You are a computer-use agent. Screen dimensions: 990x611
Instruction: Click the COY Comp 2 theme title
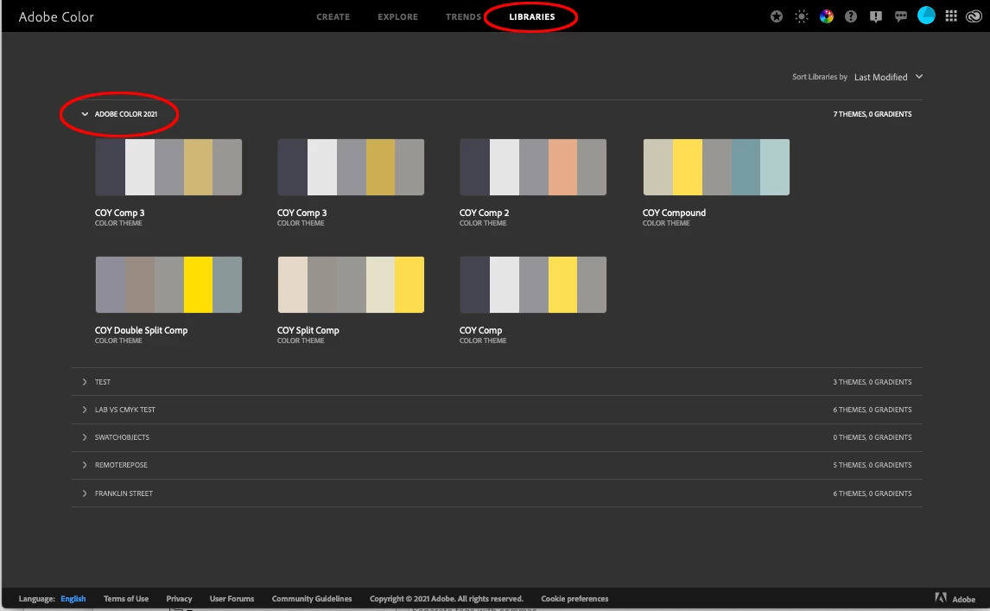coord(485,213)
